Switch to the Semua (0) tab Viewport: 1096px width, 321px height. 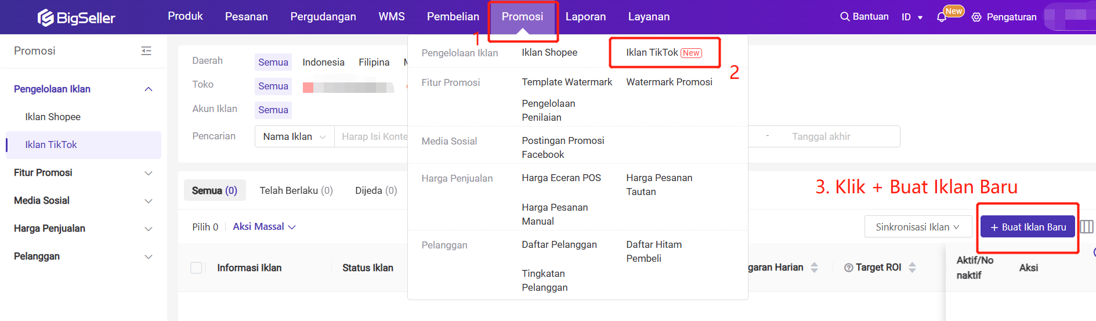tap(215, 190)
